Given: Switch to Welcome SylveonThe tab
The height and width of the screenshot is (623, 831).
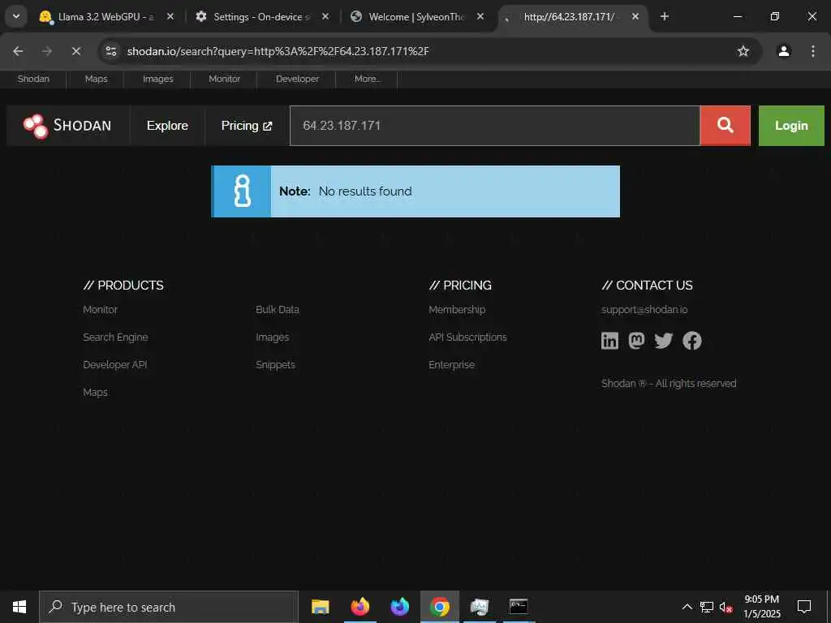Looking at the screenshot, I should click(x=416, y=16).
